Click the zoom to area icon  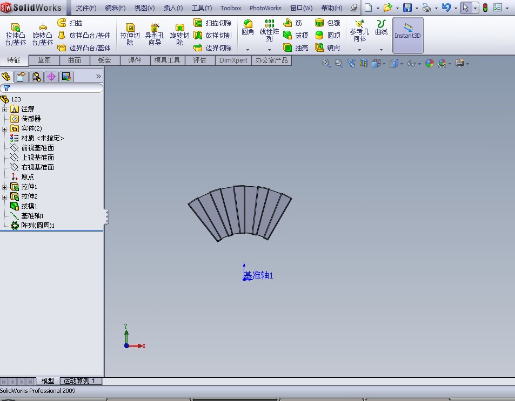[338, 63]
